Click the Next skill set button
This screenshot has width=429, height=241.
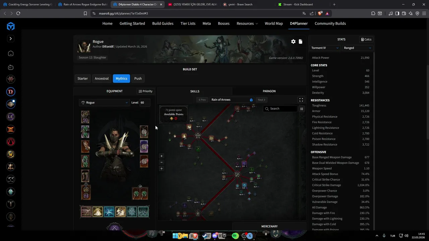pyautogui.click(x=261, y=100)
